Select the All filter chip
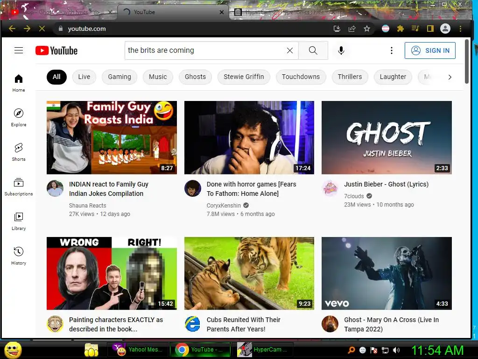 (x=56, y=77)
